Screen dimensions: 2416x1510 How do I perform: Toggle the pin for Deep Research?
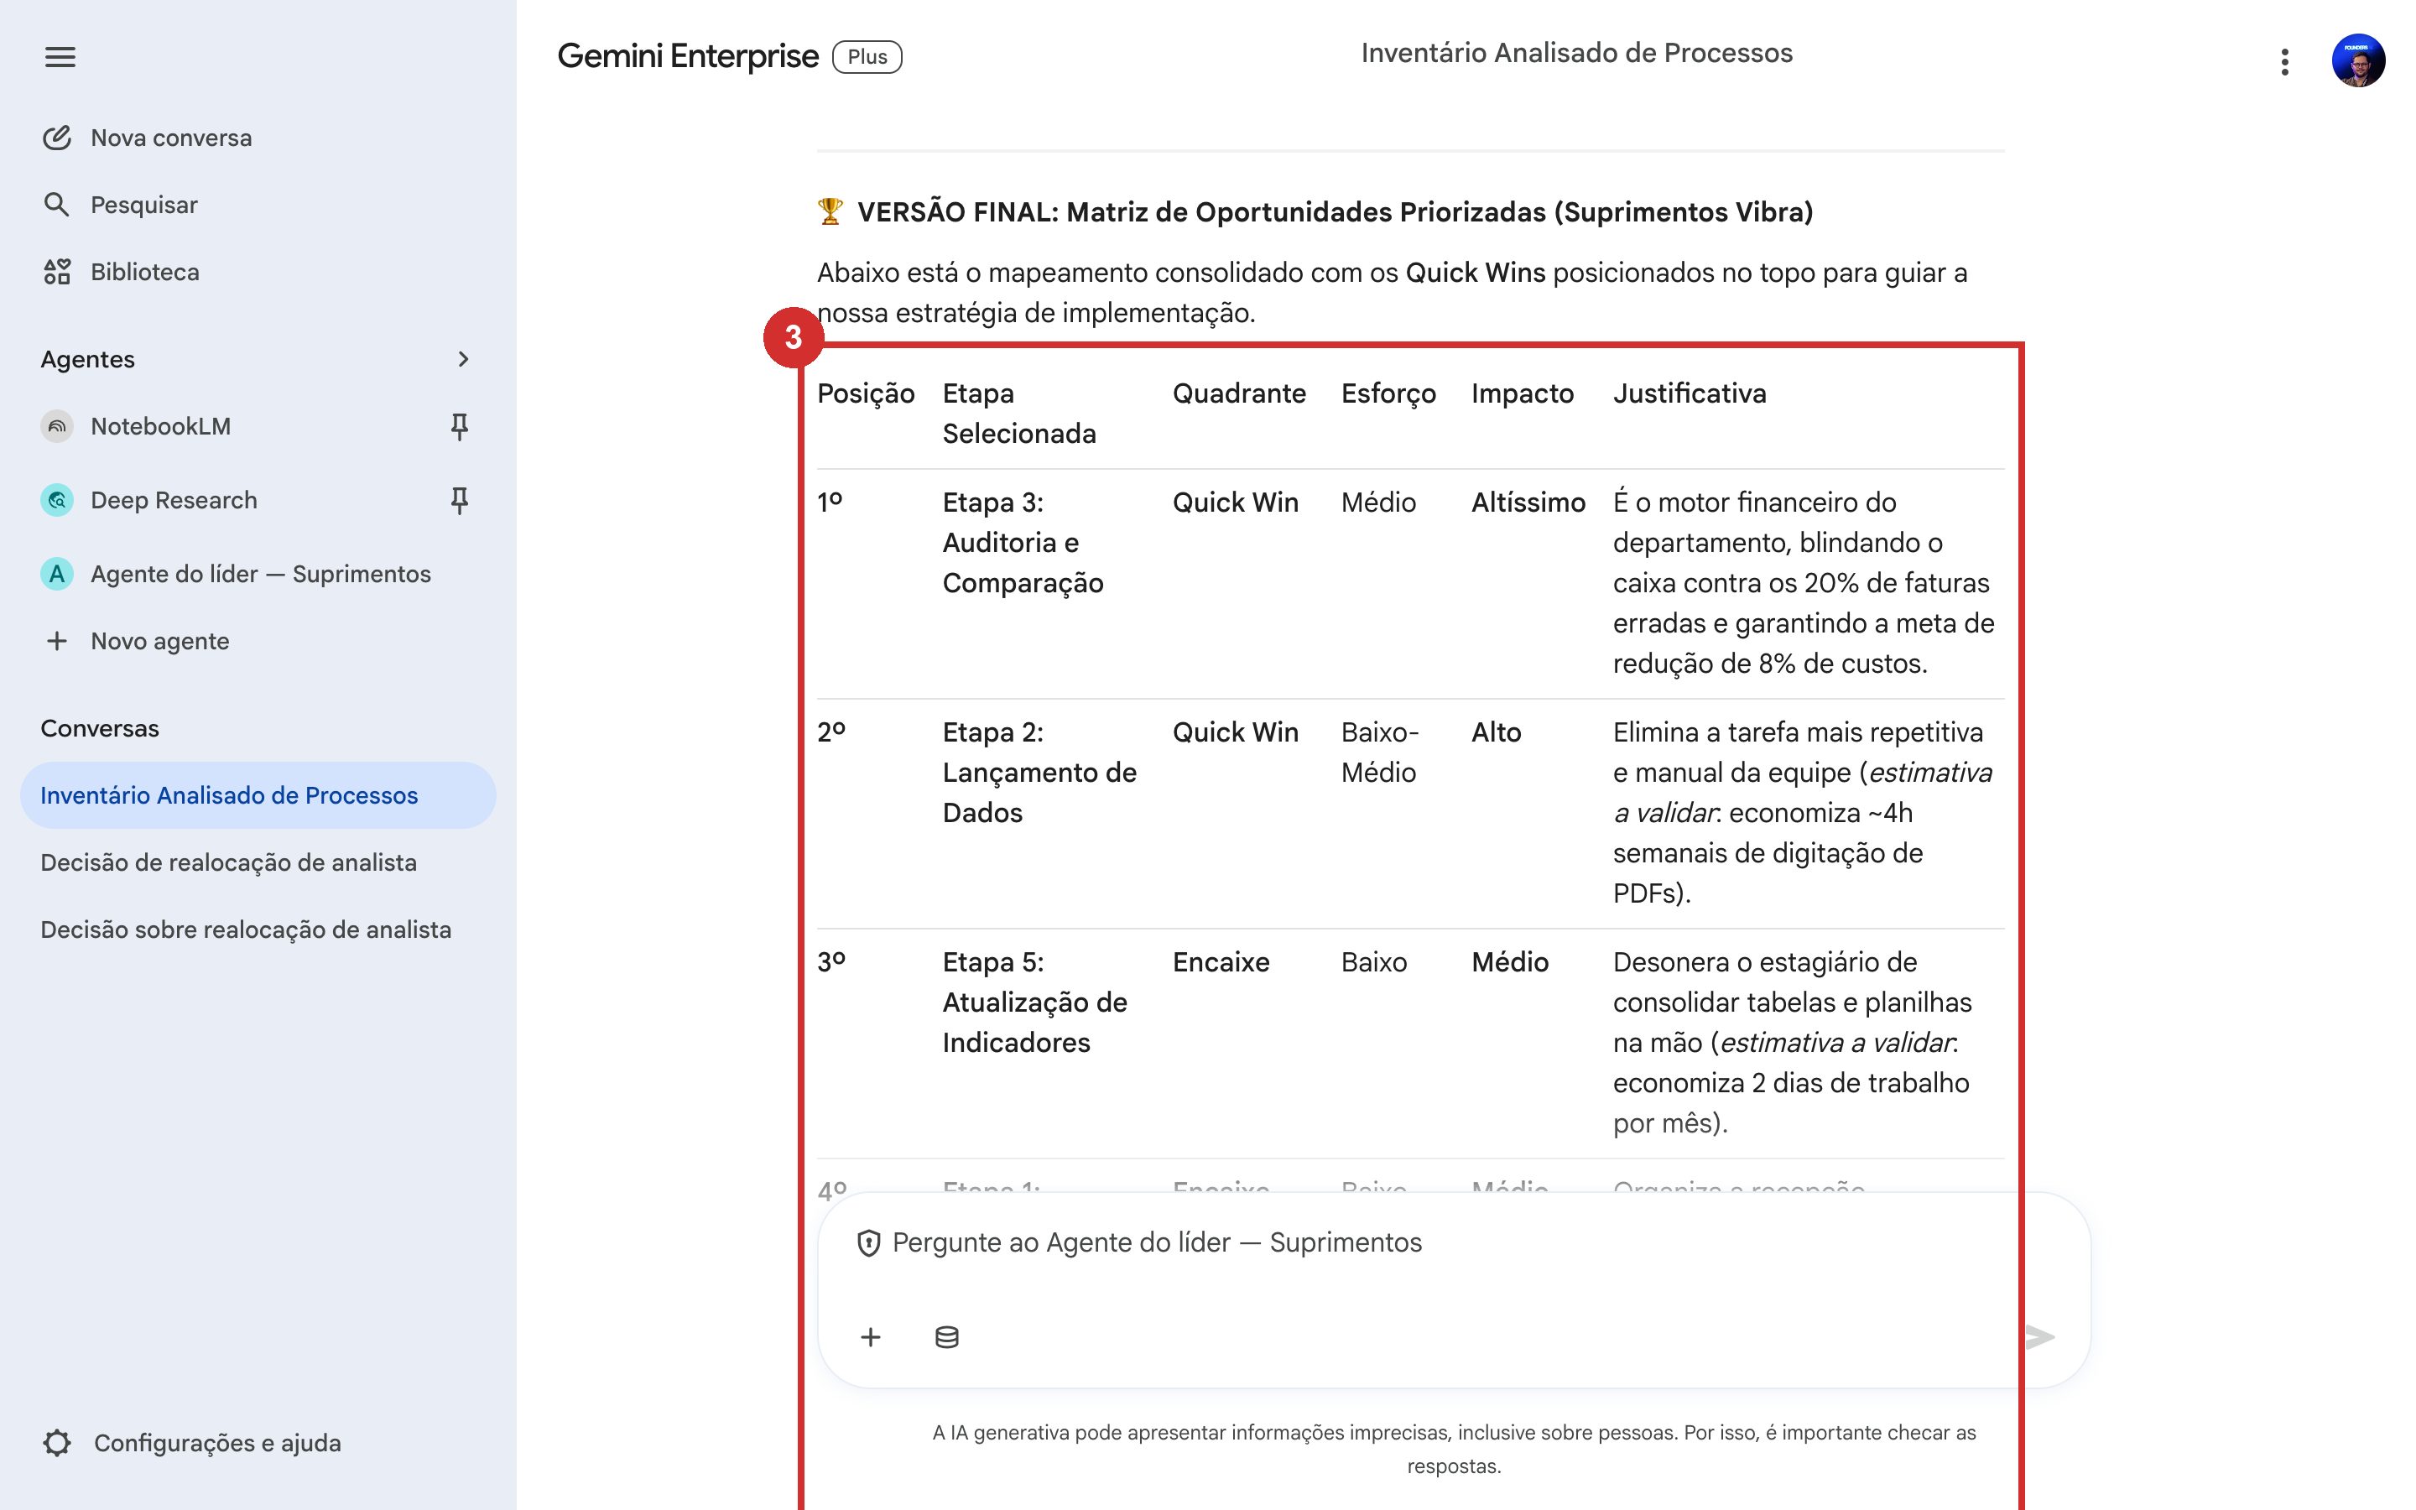point(459,500)
